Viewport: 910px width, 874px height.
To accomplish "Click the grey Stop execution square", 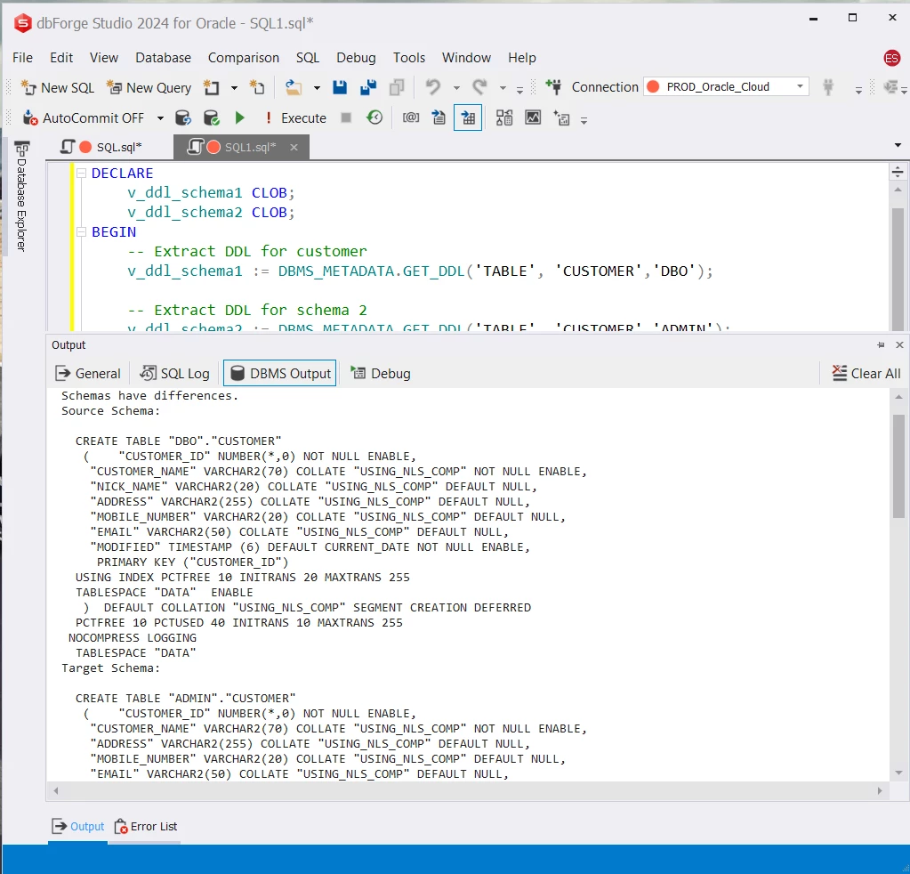I will pos(346,117).
